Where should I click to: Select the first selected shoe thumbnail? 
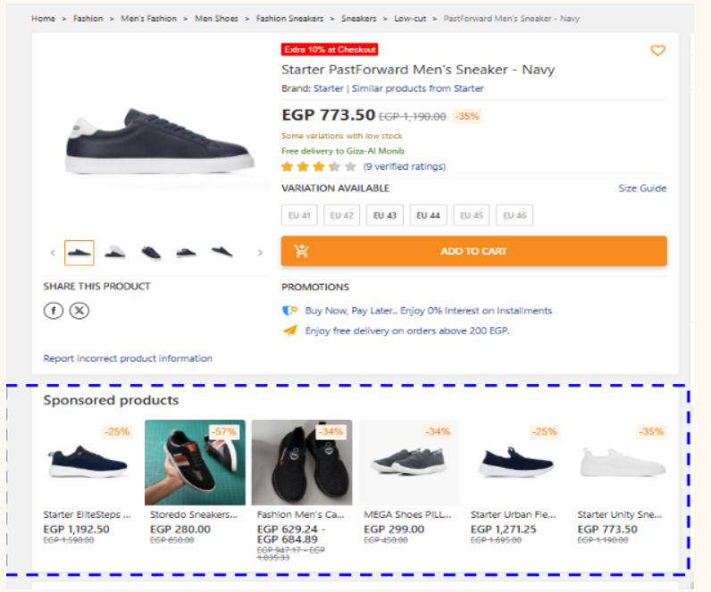point(79,253)
